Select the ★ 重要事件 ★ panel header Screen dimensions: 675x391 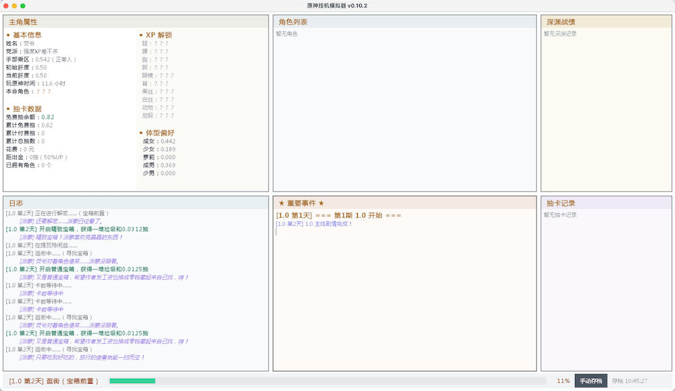click(x=404, y=203)
